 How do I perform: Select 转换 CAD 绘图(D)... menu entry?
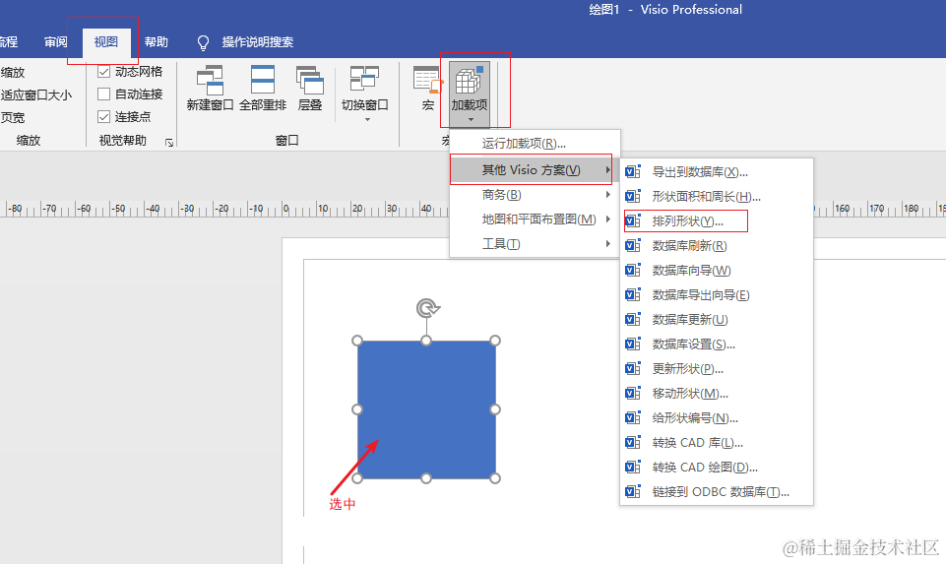click(x=717, y=468)
